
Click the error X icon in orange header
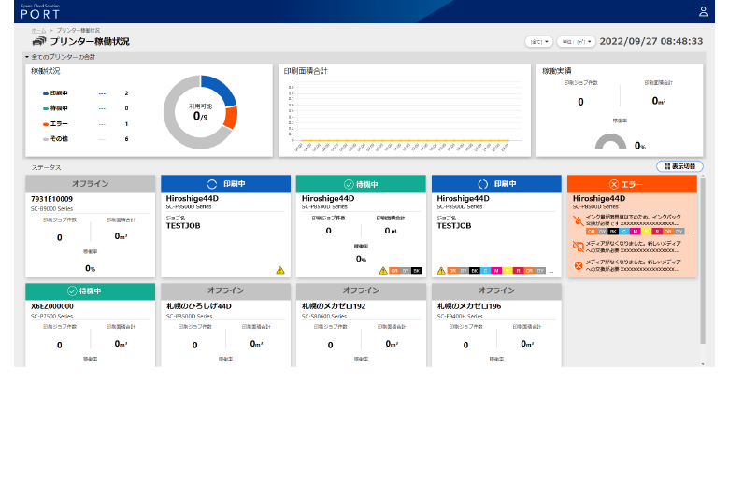(x=613, y=183)
